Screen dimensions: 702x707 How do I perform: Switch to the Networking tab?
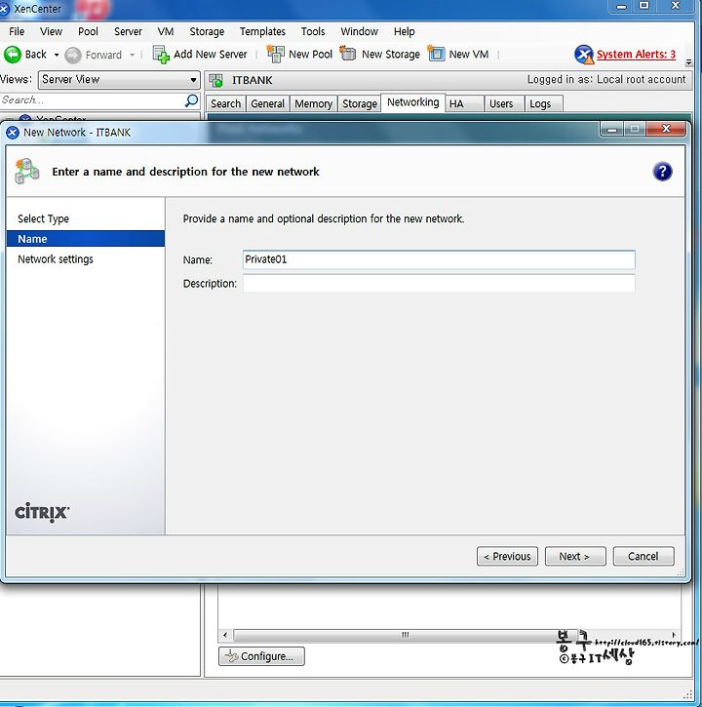coord(413,102)
